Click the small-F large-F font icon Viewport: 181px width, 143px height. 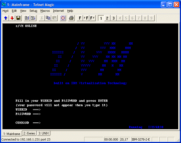(86, 18)
